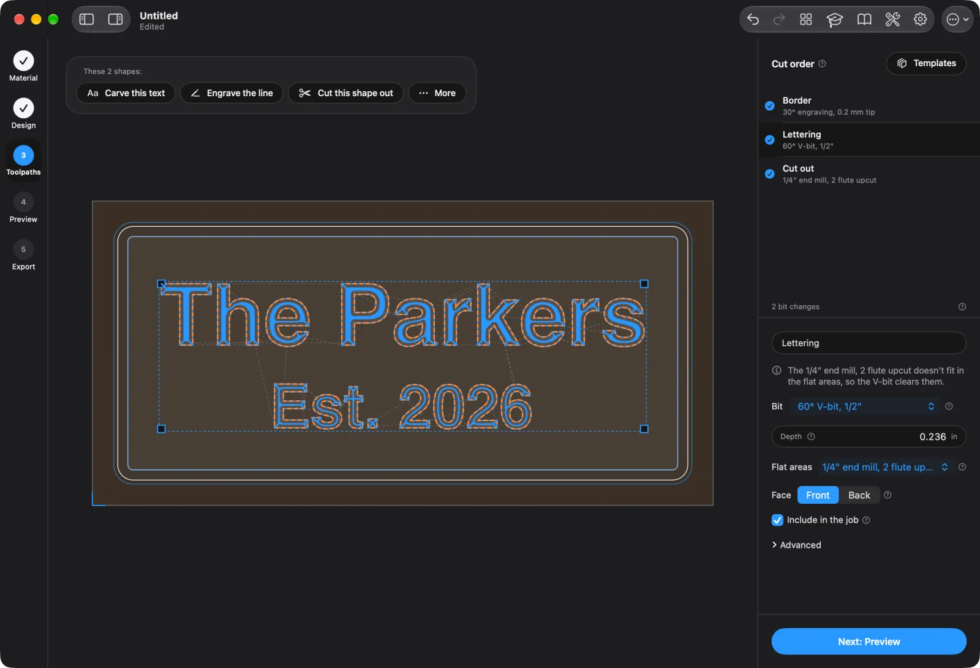This screenshot has height=668, width=980.
Task: Toggle Include in the job checkbox
Action: coord(777,520)
